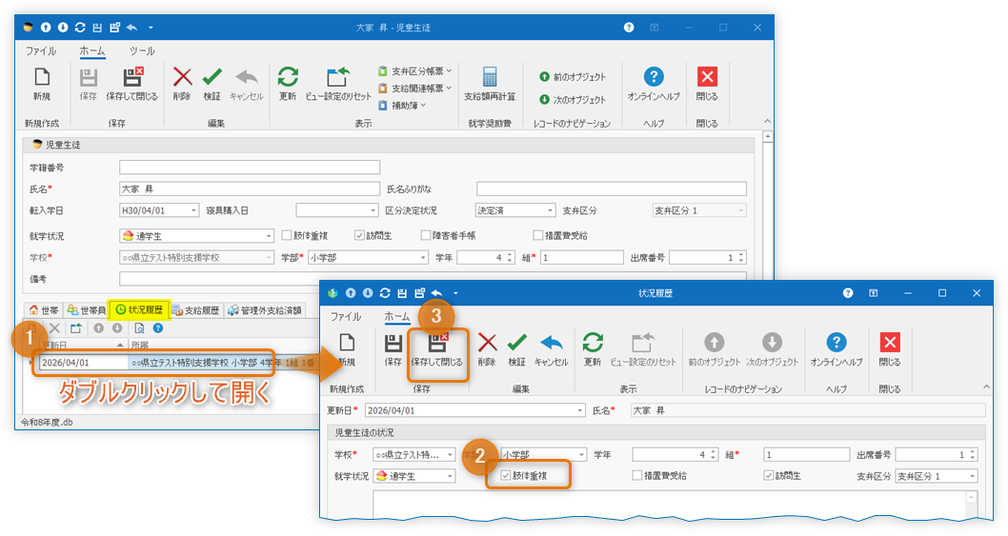Switch to 世帯員 tab

[86, 310]
